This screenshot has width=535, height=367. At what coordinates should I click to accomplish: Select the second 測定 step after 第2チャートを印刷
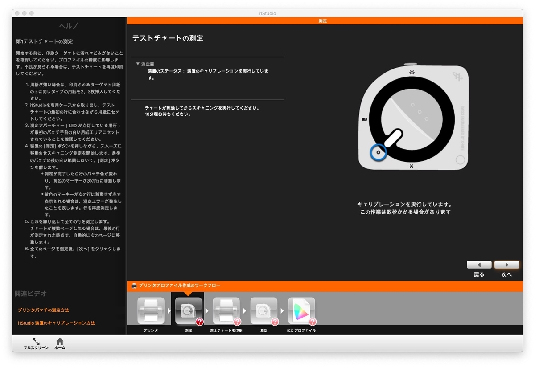pyautogui.click(x=264, y=311)
